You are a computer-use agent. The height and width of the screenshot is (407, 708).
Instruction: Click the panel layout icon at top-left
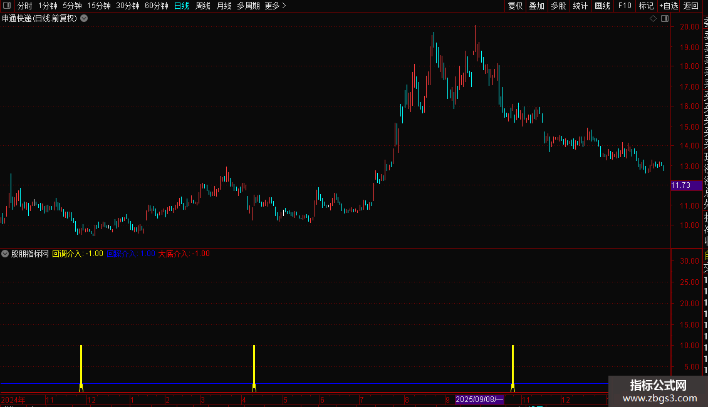click(x=7, y=6)
